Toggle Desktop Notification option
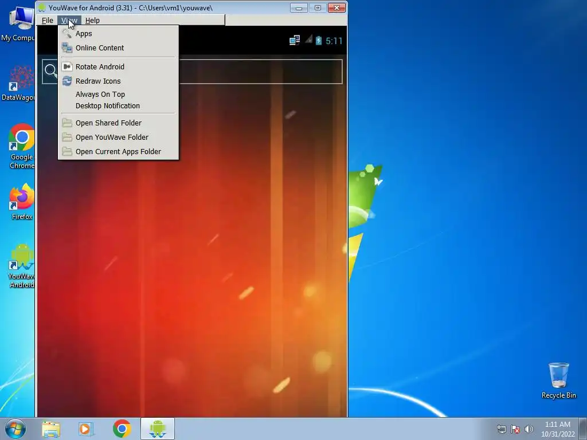587x440 pixels. click(118, 106)
